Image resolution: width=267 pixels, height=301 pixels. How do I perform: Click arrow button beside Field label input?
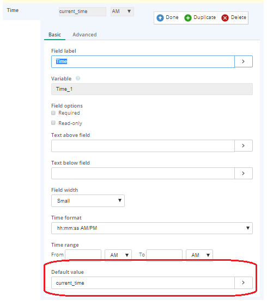[x=244, y=61]
